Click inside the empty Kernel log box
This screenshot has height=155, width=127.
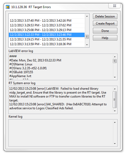[x=61, y=133]
